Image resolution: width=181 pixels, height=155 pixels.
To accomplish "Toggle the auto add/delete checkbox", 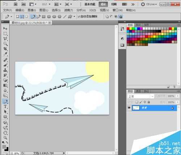I will 79,16.
